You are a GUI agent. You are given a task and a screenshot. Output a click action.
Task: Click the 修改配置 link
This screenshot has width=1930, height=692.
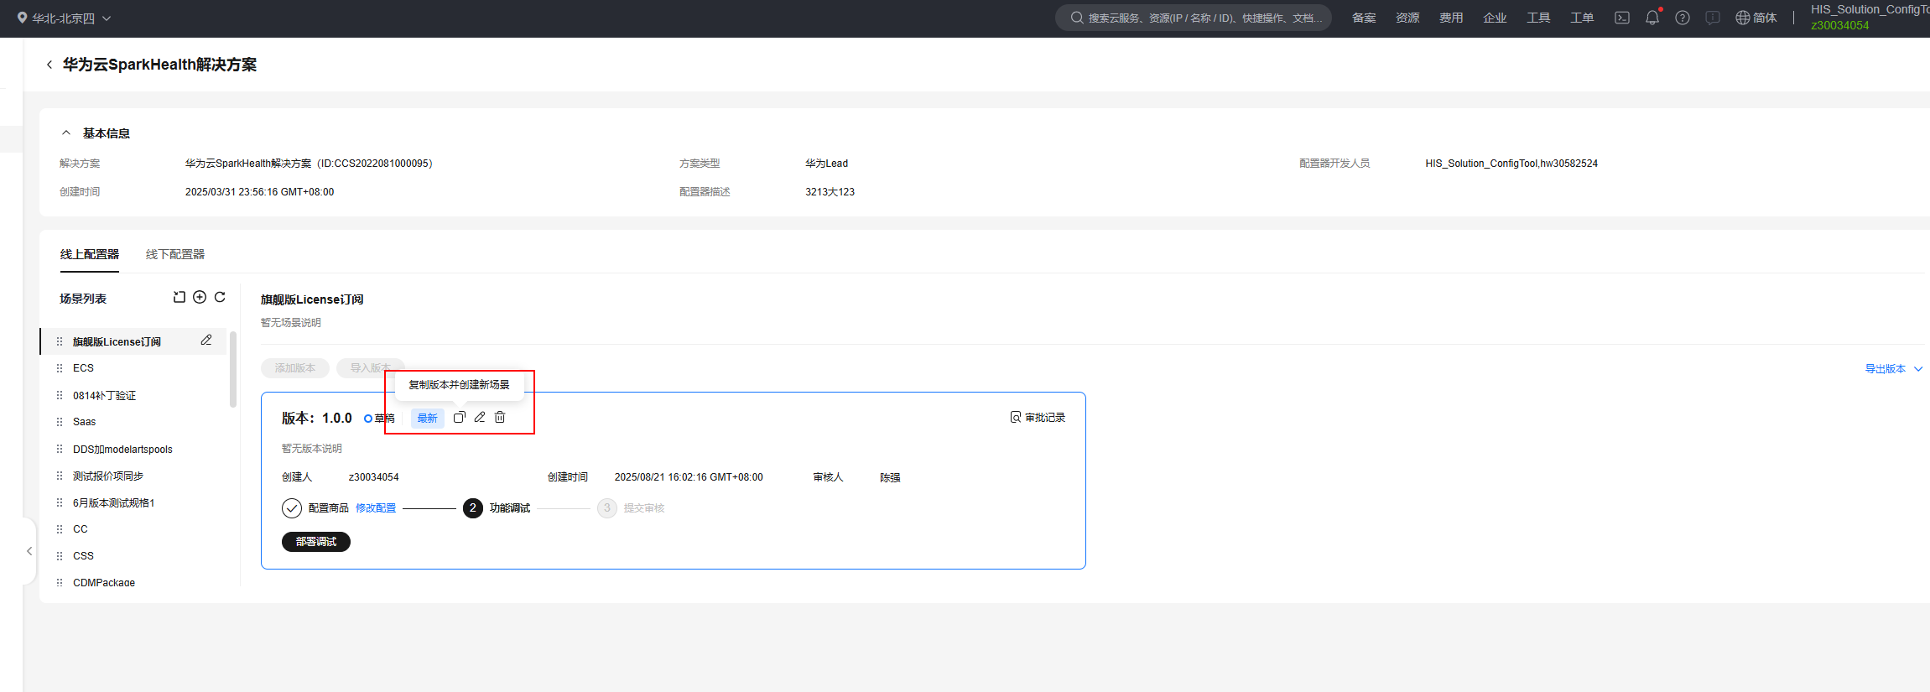tap(376, 508)
